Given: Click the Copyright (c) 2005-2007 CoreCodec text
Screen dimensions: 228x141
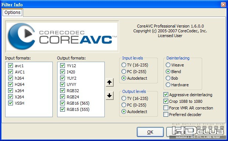Looking at the screenshot, I should tap(170, 31).
